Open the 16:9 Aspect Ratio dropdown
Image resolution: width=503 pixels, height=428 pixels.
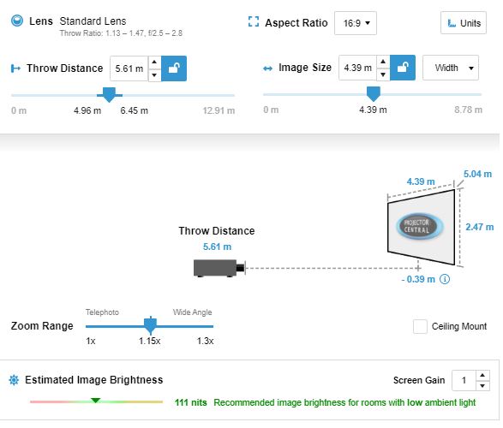tap(356, 23)
